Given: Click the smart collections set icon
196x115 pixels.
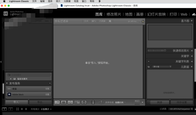Looking at the screenshot, I should (x=15, y=79).
